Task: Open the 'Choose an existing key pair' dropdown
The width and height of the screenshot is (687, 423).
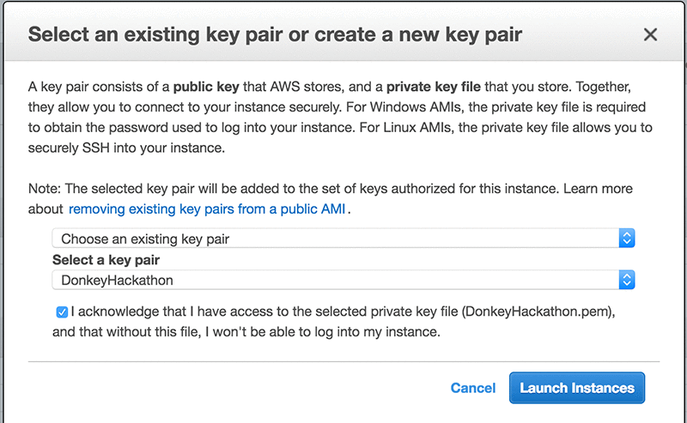Action: point(343,239)
